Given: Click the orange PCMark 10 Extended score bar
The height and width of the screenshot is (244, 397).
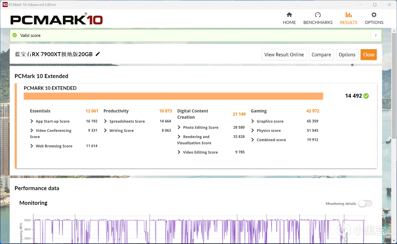Looking at the screenshot, I should (x=173, y=96).
